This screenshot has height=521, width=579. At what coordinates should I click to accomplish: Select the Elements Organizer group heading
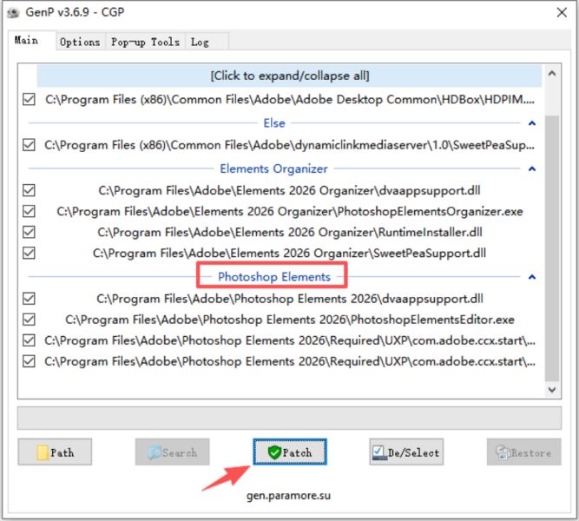click(273, 168)
